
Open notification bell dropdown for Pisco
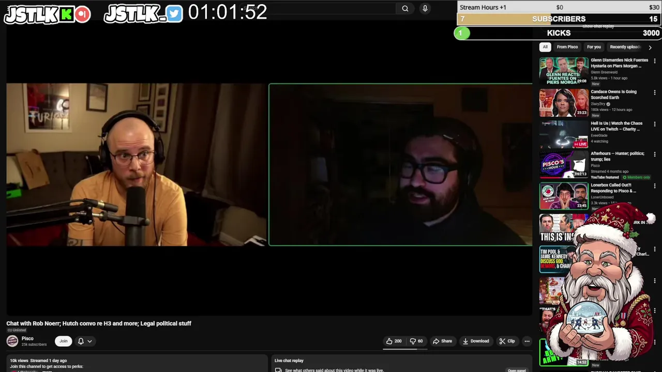(x=85, y=341)
